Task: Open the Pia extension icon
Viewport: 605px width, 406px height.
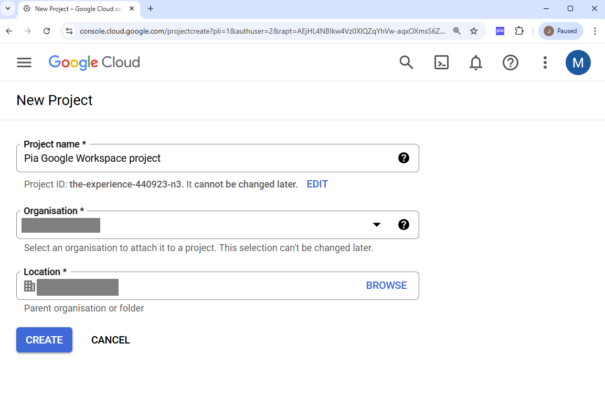Action: [500, 31]
